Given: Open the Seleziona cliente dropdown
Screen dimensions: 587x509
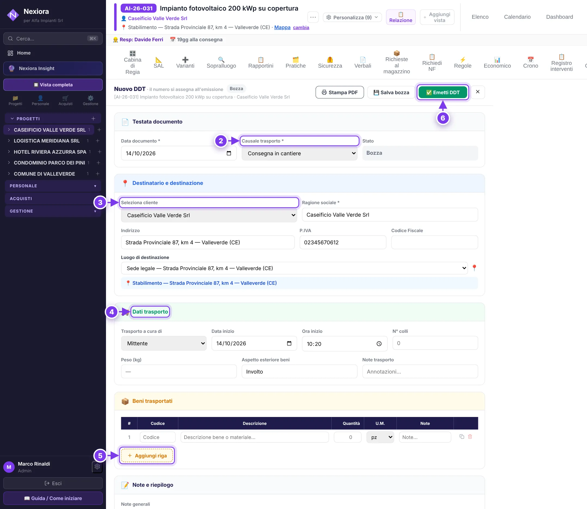Looking at the screenshot, I should [x=209, y=215].
